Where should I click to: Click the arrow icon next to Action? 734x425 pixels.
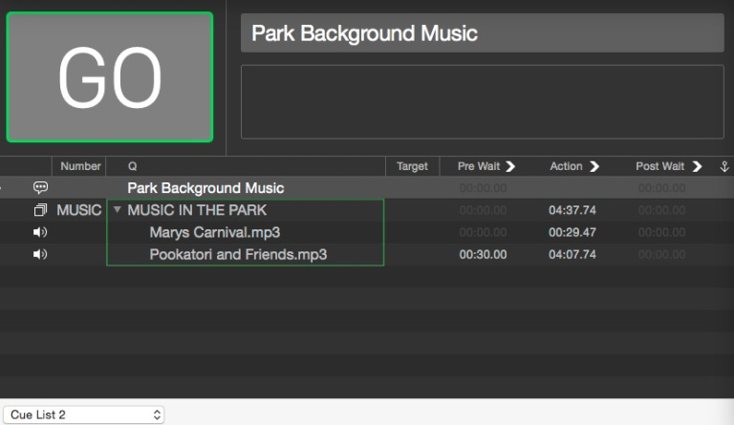click(x=594, y=166)
